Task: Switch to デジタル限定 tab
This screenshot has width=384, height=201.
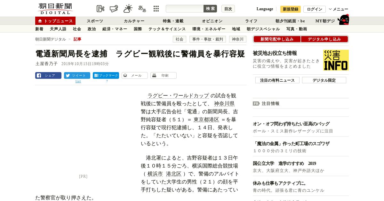Action: pos(324,80)
